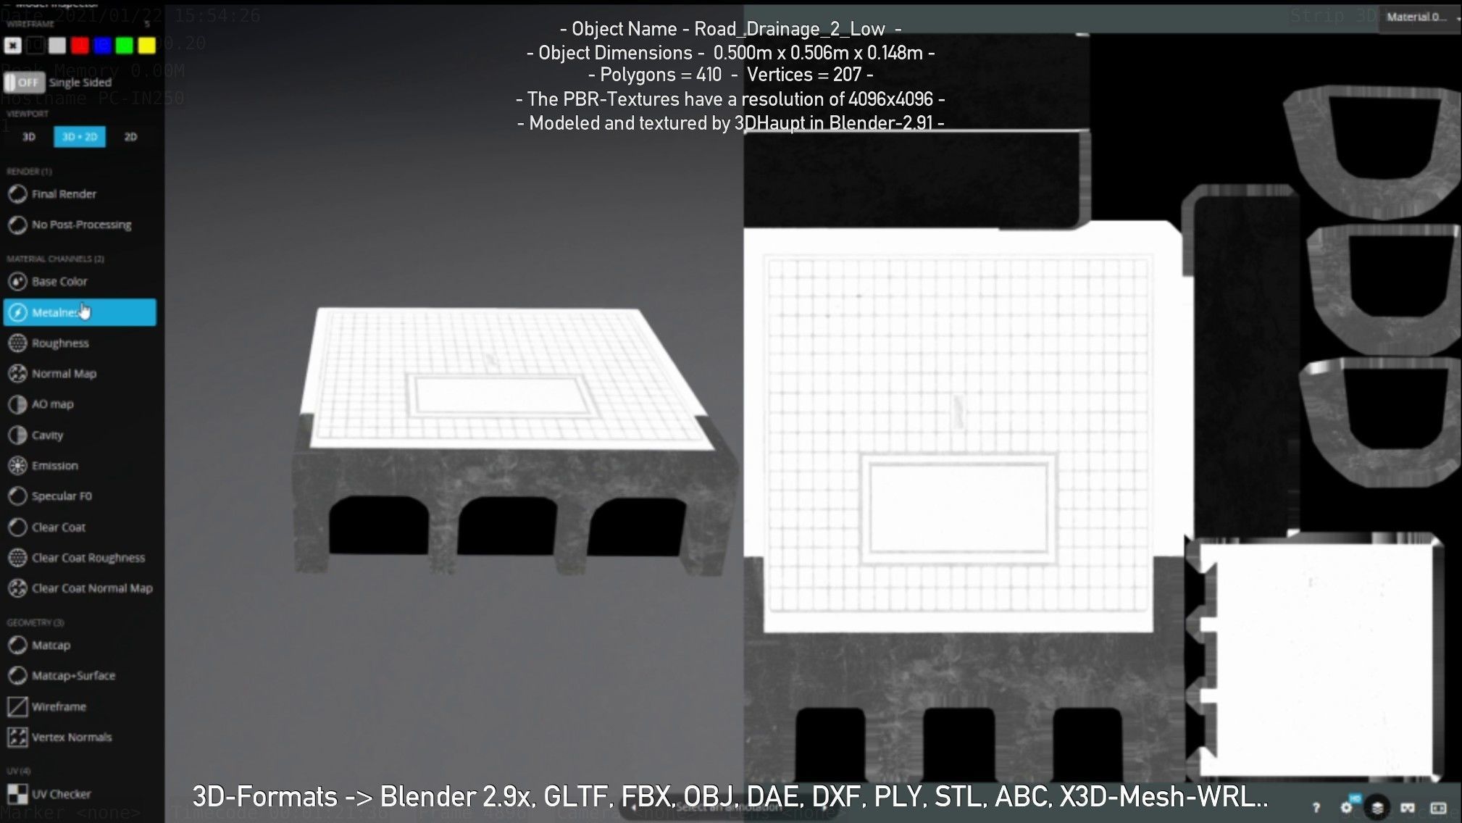Choose the green wireframe color
This screenshot has height=823, width=1462.
click(125, 46)
